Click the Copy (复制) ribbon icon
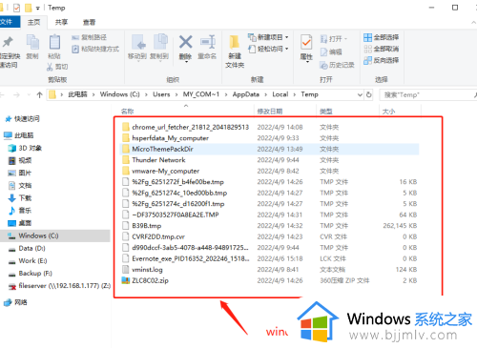 click(32, 43)
